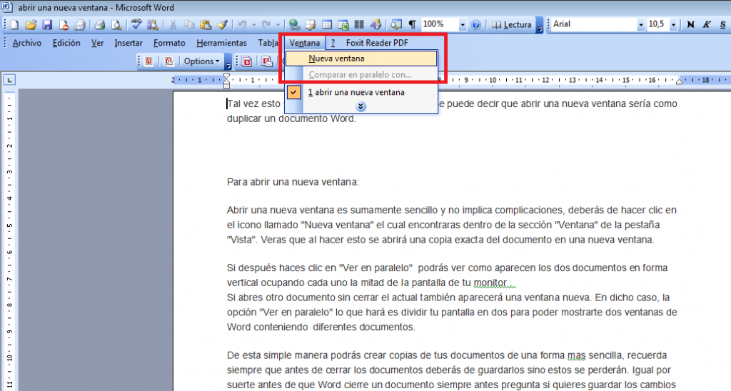Click the right indent marker on the ruler
Image resolution: width=731 pixels, height=391 pixels.
pos(680,82)
